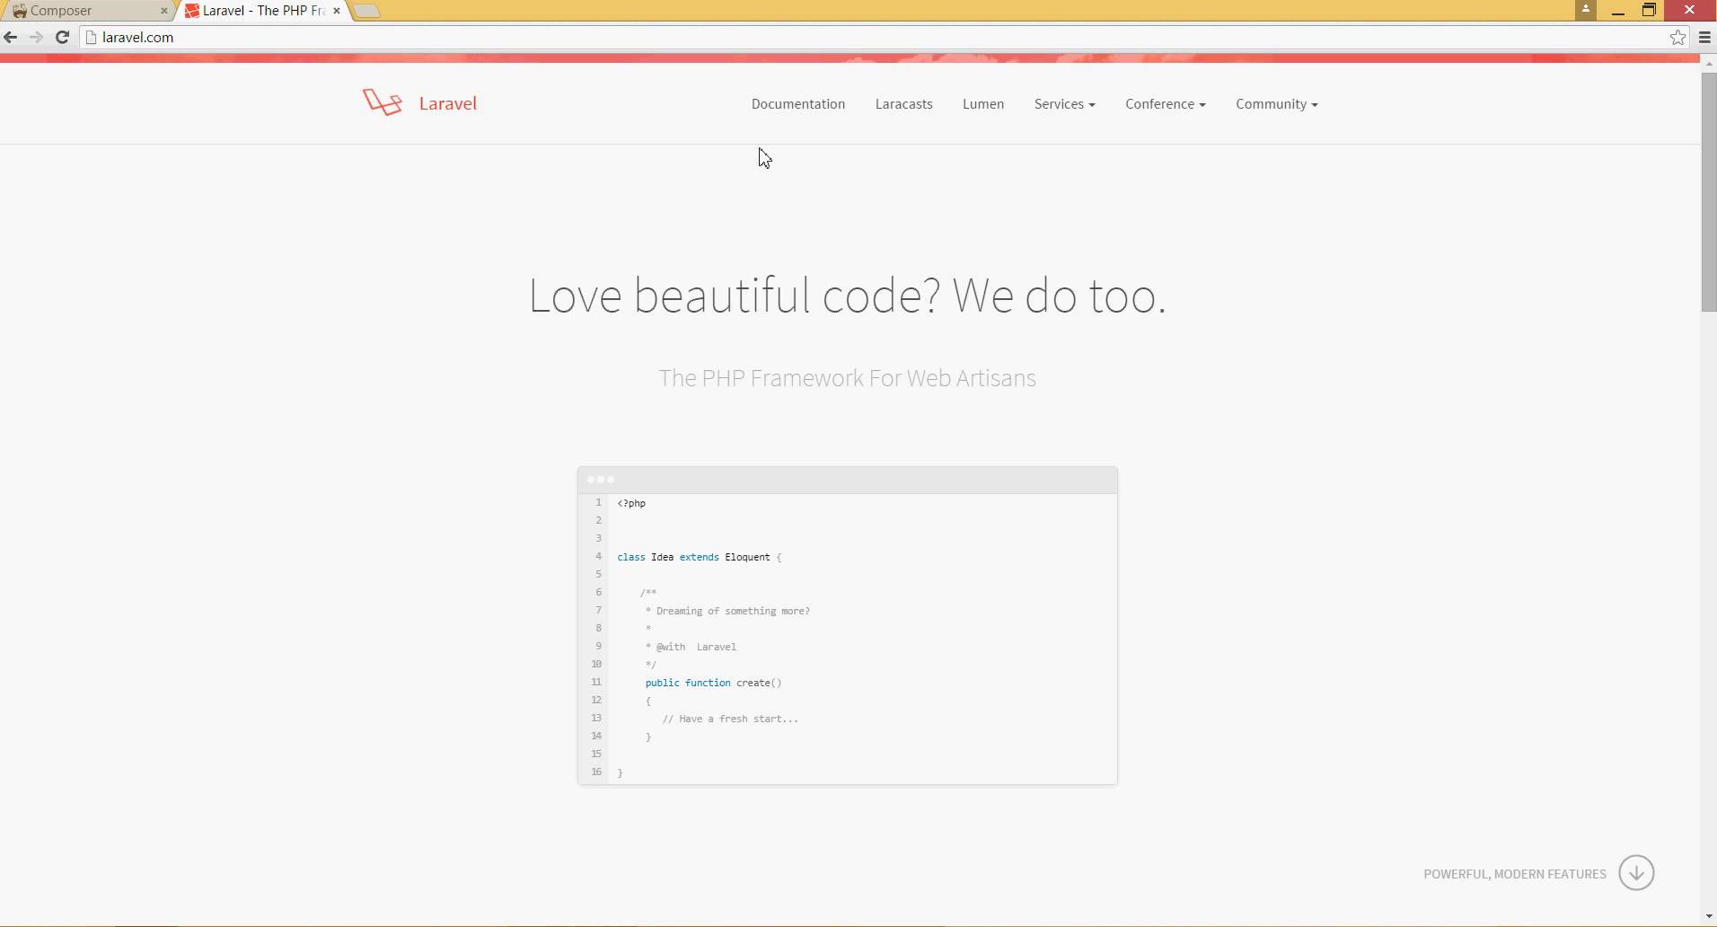The width and height of the screenshot is (1717, 927).
Task: Click the Laravel logo icon
Action: tap(383, 102)
